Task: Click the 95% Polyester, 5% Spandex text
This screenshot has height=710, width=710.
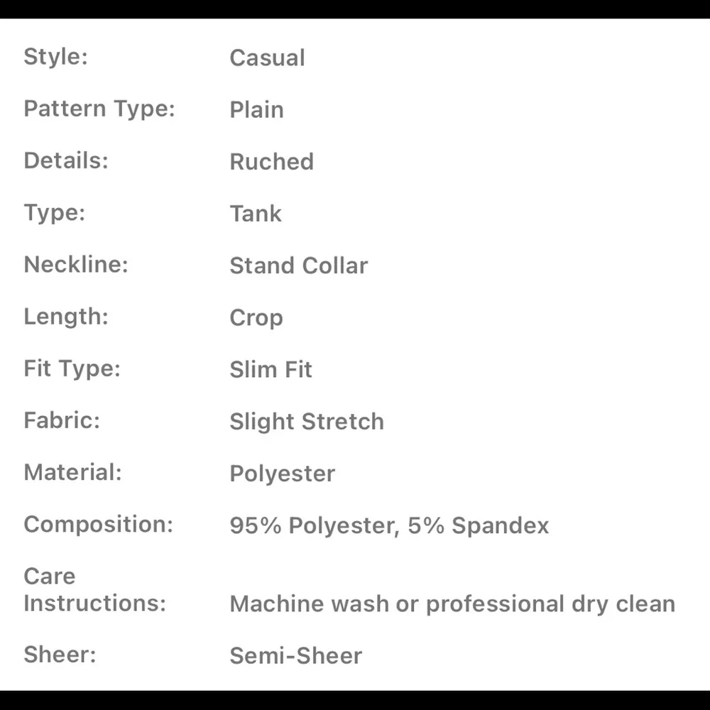Action: tap(389, 525)
